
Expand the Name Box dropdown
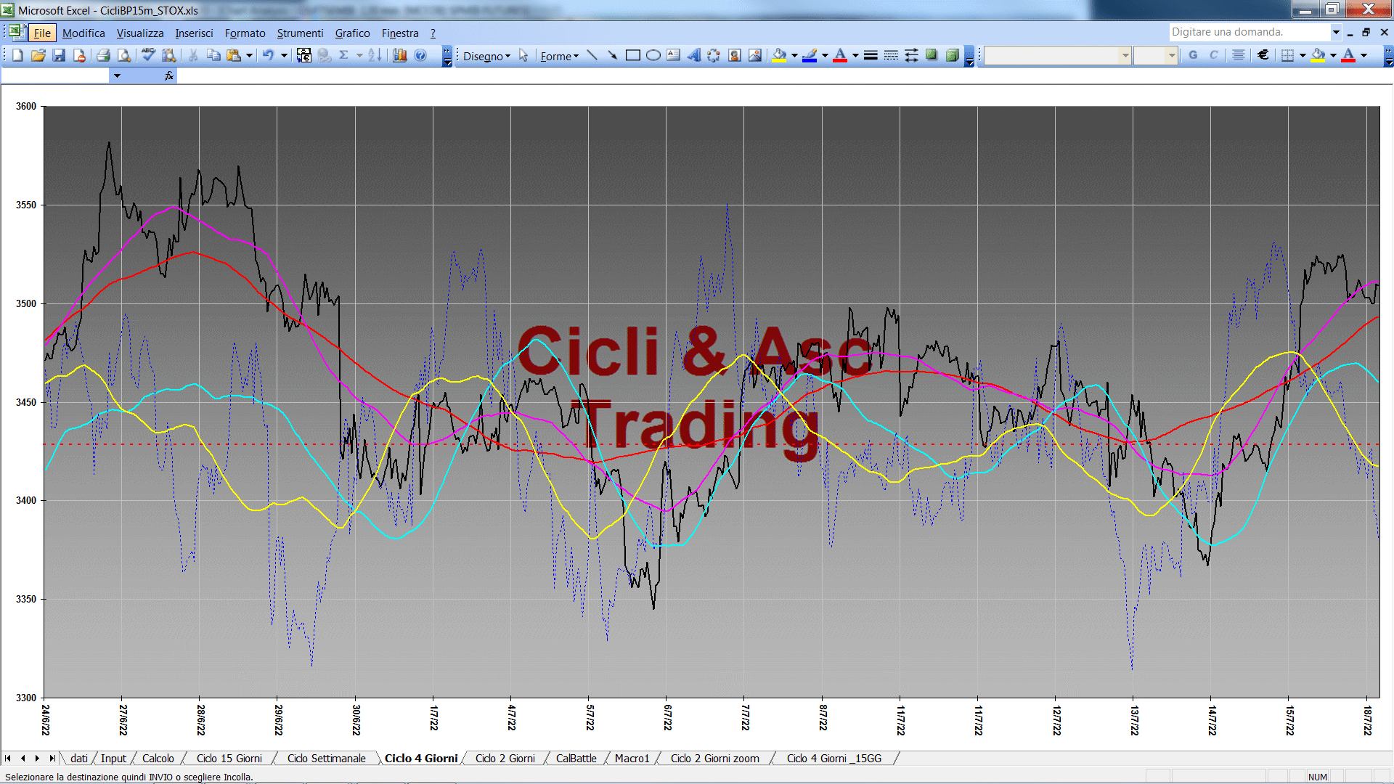[117, 75]
